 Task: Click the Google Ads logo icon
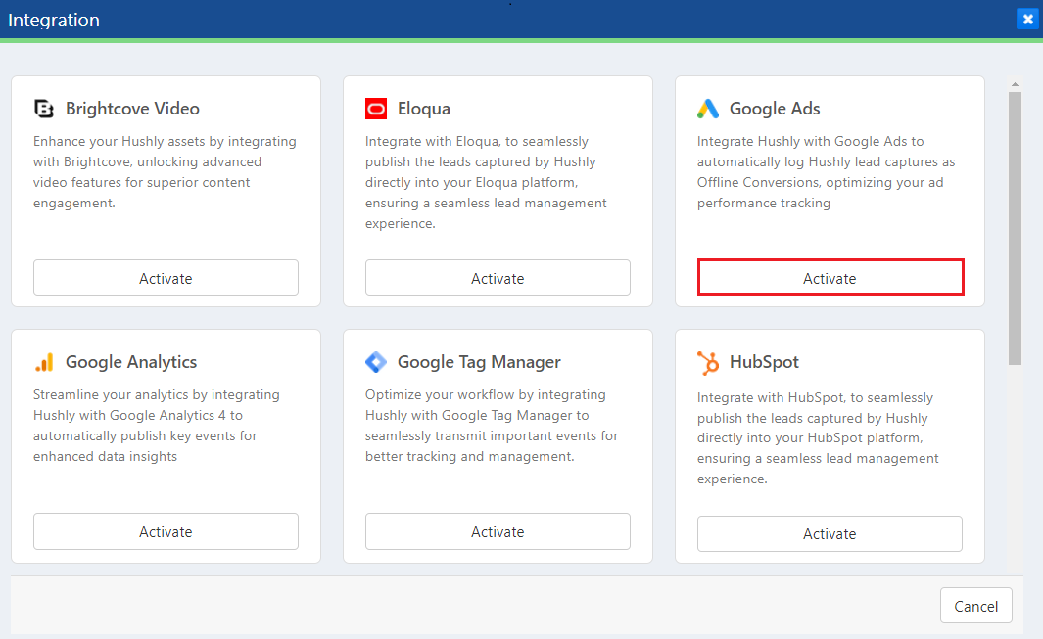point(708,109)
